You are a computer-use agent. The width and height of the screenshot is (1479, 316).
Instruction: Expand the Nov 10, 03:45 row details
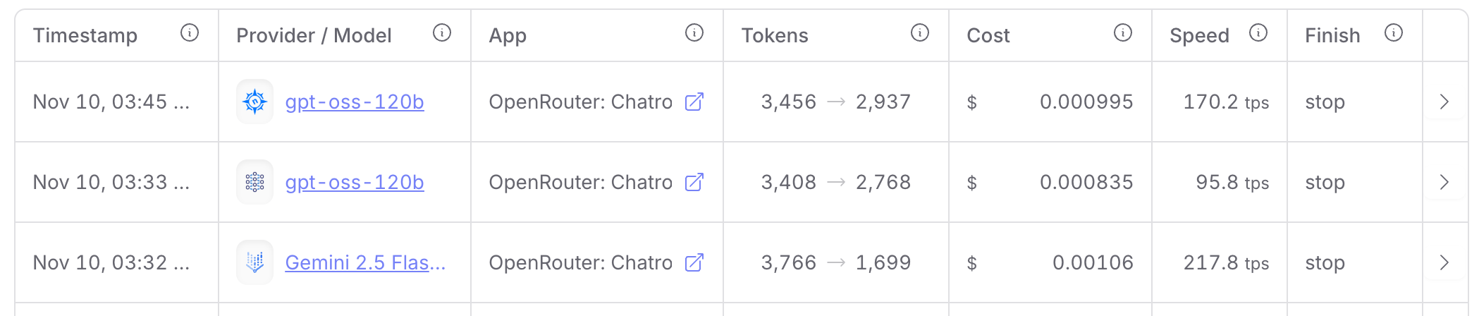(1444, 102)
